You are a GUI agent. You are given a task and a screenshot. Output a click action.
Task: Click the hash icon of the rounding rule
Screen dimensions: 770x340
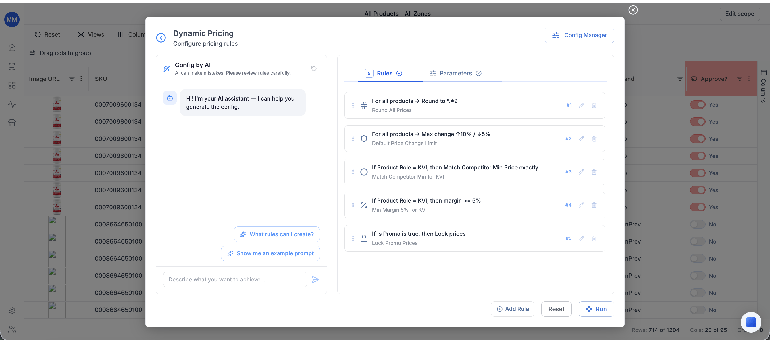(364, 105)
